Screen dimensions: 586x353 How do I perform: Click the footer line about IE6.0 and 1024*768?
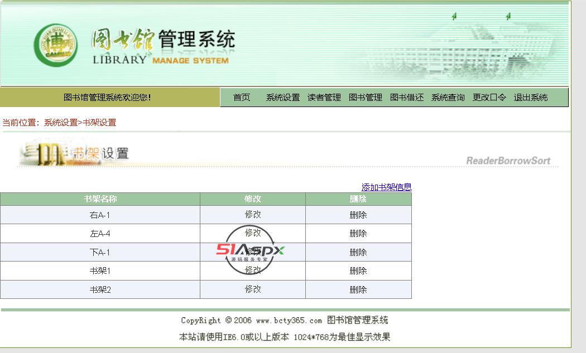point(285,337)
